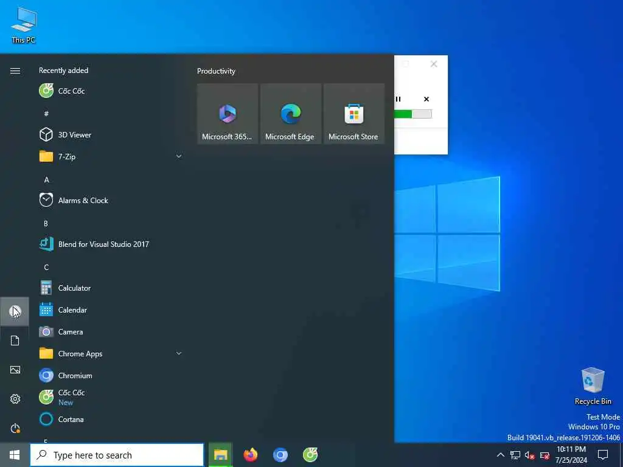Open the Chrome Apps folder entry
This screenshot has height=467, width=623.
click(111, 353)
